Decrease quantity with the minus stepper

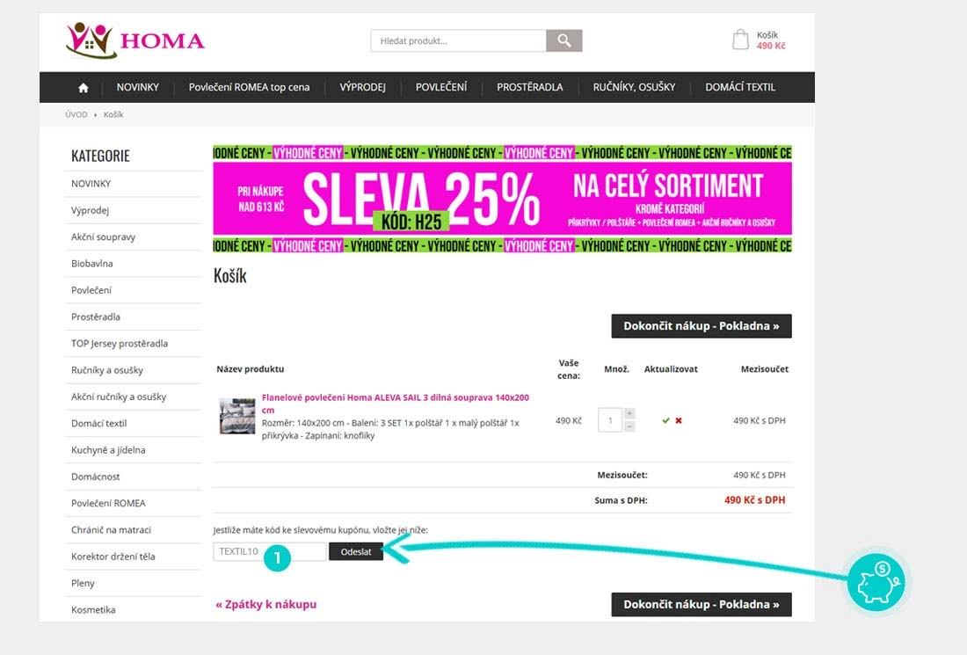(x=629, y=426)
